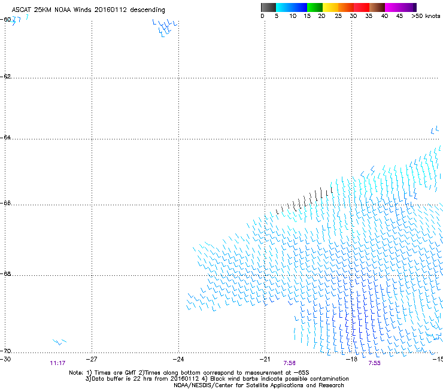Click the orange 25-30 knots color swatch
The width and height of the screenshot is (443, 389).
point(346,7)
